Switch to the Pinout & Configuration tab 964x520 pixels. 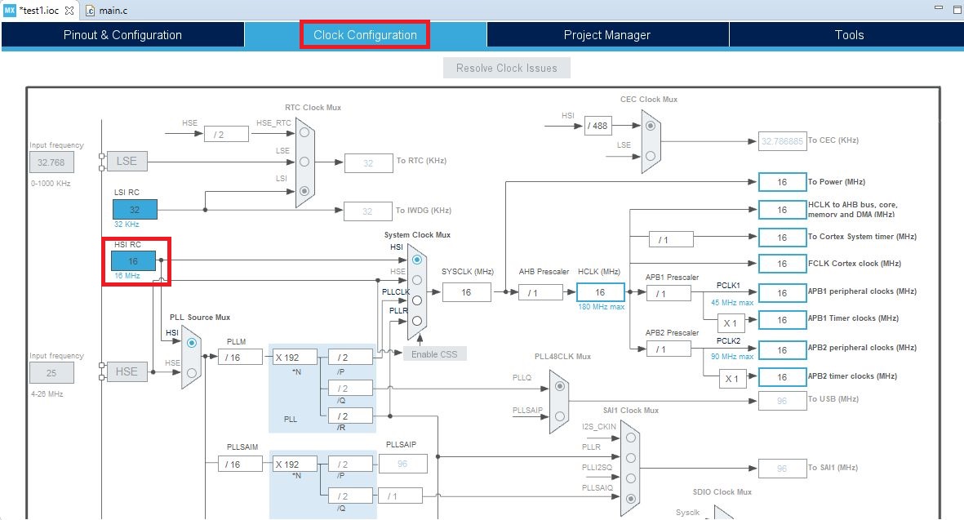point(122,35)
